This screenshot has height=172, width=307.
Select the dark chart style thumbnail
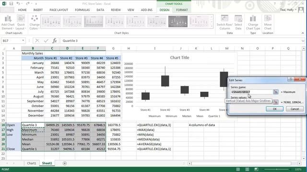178,21
